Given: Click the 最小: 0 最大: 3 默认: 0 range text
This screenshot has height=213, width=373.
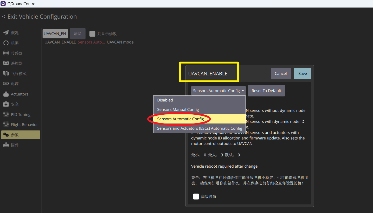Looking at the screenshot, I should point(216,155).
